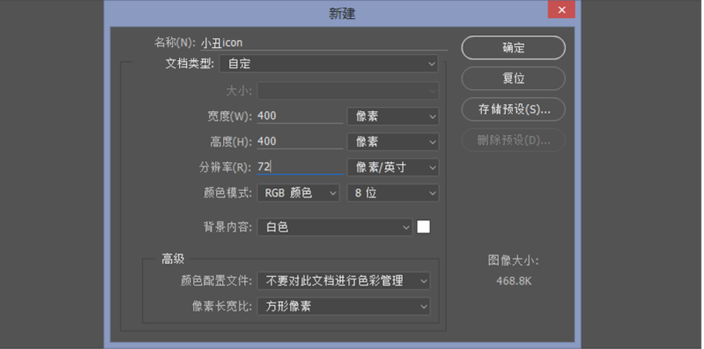Click the 新建 dialog title
This screenshot has height=349, width=704.
coord(342,13)
